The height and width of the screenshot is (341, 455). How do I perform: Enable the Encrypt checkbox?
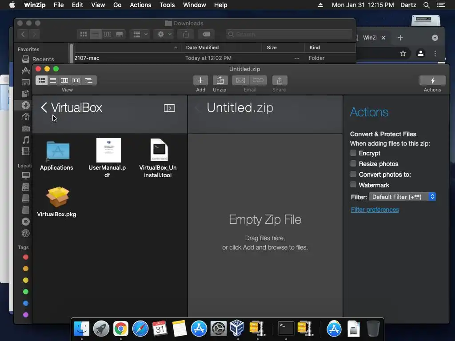(353, 153)
